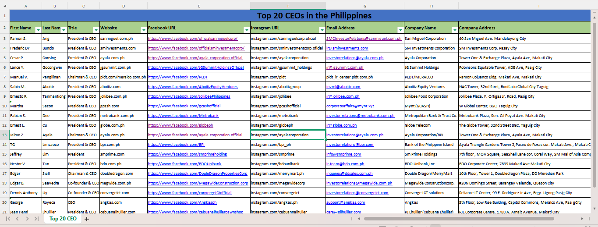Viewport: 598px width, 227px height.
Task: Open the Website filter dropdown
Action: 143,30
